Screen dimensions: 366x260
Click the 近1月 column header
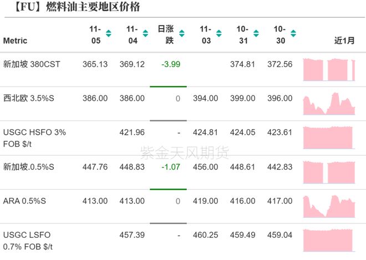343,40
